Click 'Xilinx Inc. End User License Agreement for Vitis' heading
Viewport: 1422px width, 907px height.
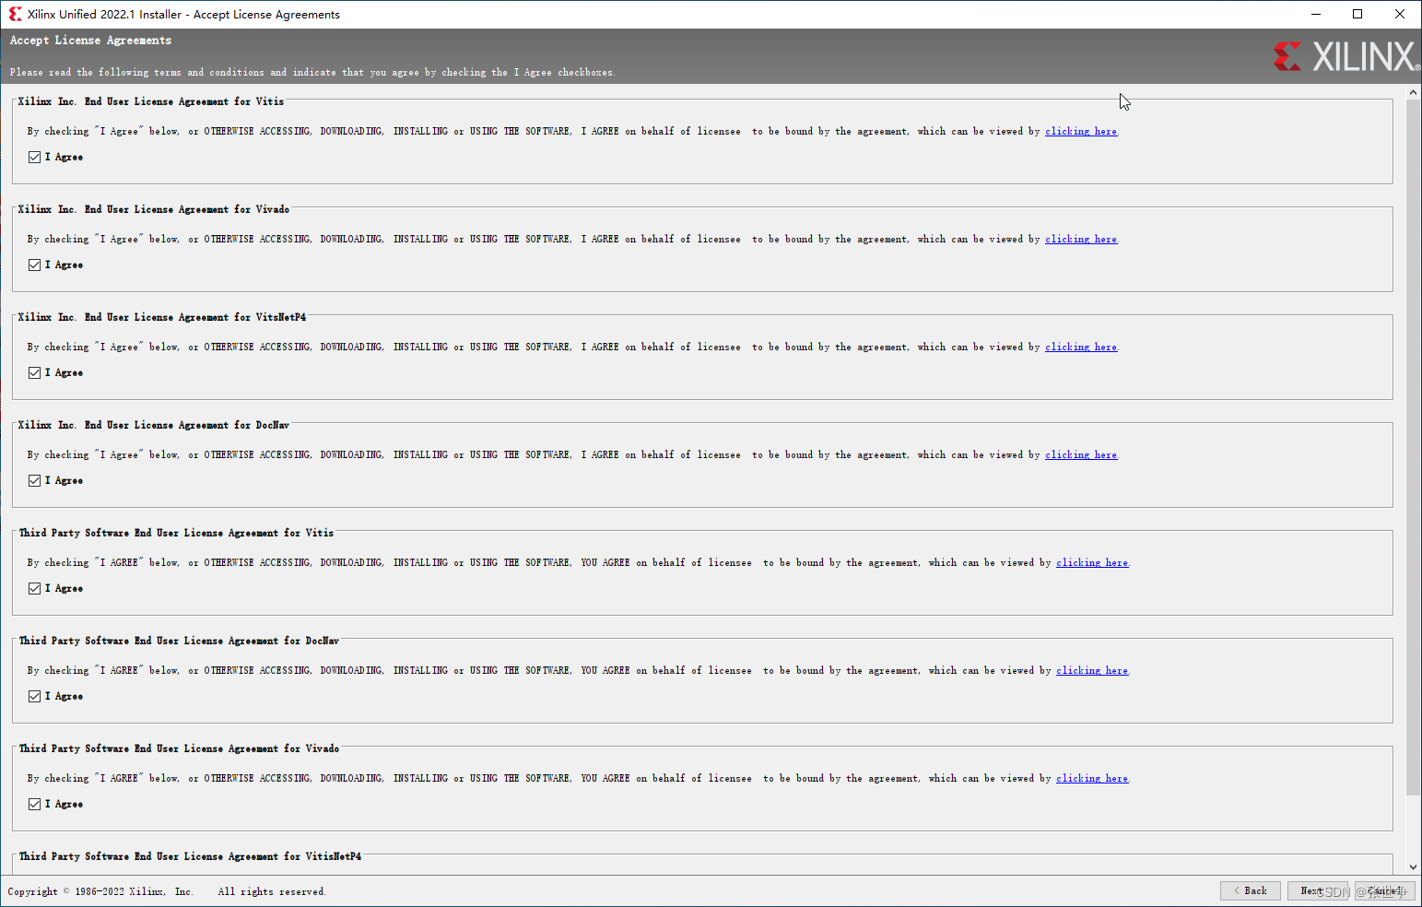[151, 101]
